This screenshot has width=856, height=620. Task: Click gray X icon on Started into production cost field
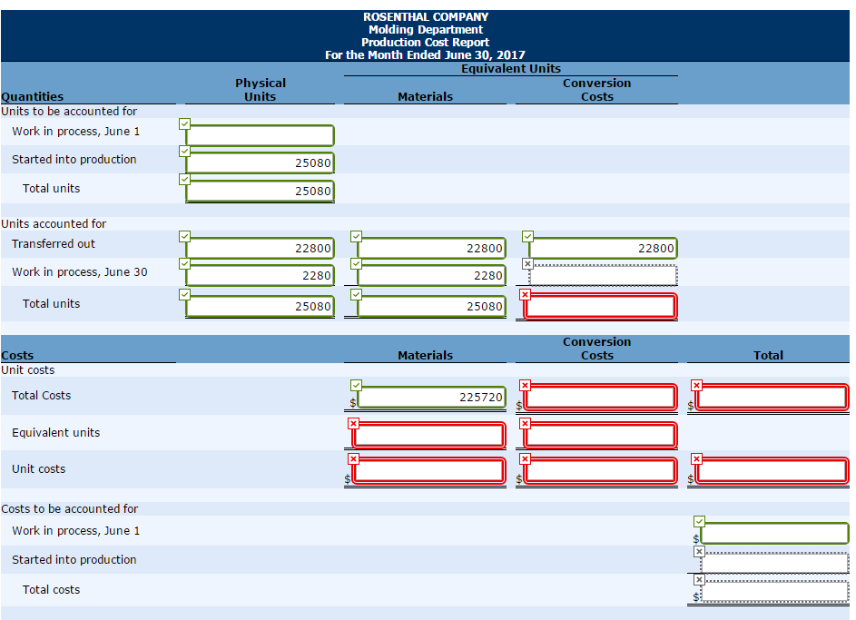[698, 551]
